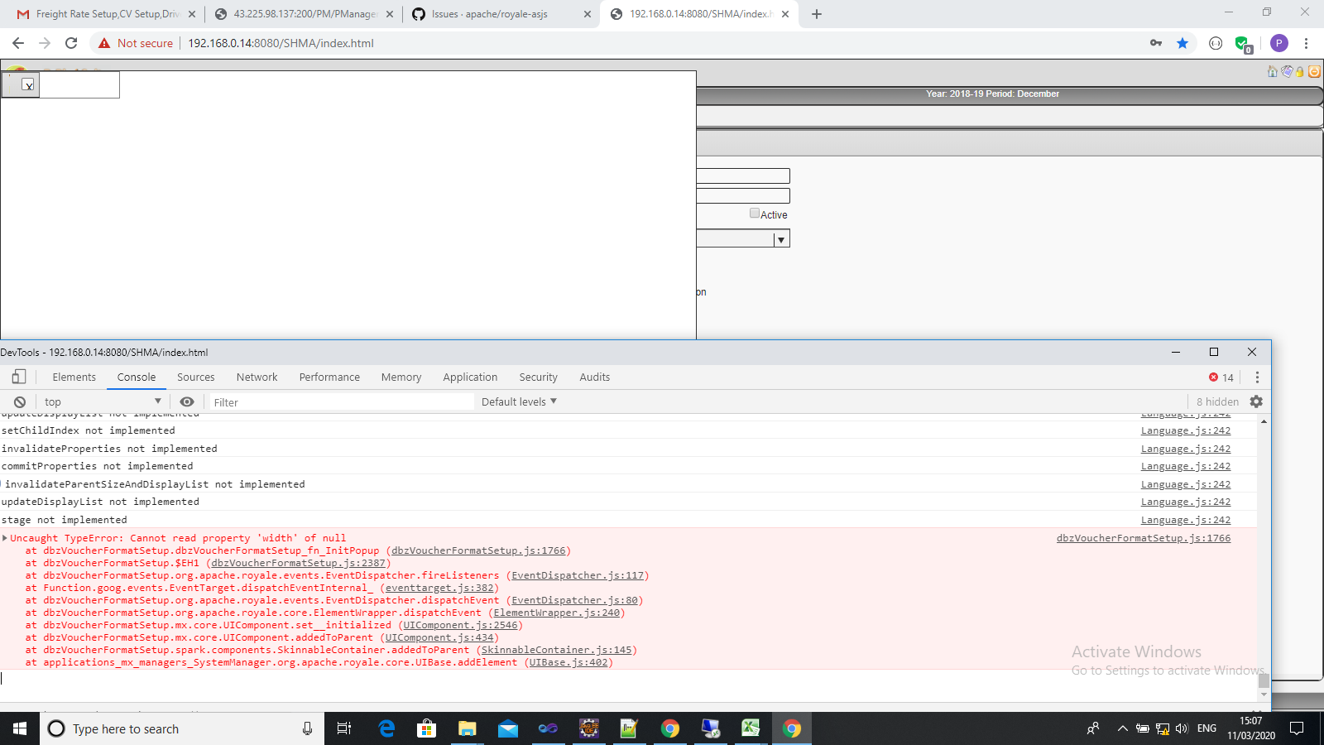This screenshot has width=1324, height=745.
Task: Switch to the Performance tab
Action: click(x=329, y=377)
